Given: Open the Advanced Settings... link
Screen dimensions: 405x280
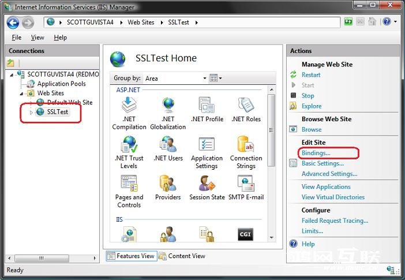Looking at the screenshot, I should coord(329,174).
